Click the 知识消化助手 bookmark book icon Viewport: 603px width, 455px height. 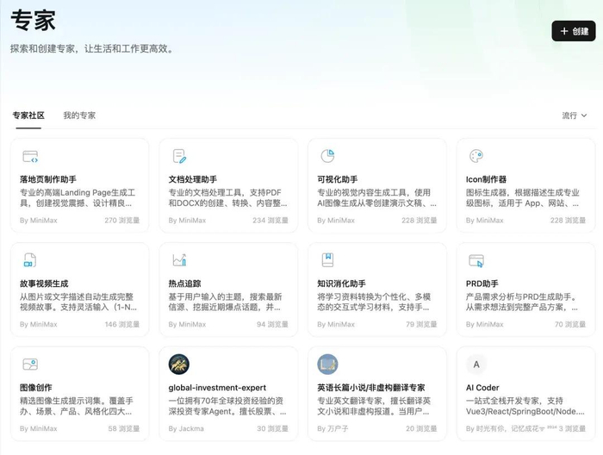click(x=327, y=260)
